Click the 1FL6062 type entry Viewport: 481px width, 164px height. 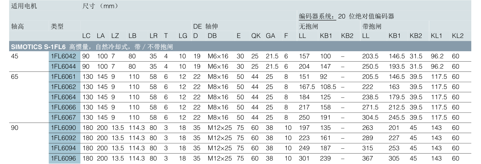(65, 87)
